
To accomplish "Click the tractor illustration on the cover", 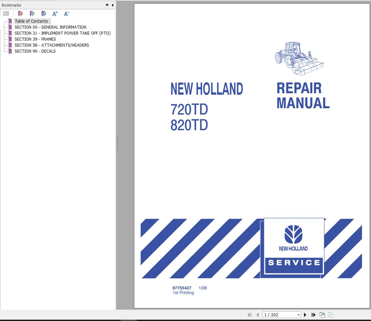I will [299, 59].
